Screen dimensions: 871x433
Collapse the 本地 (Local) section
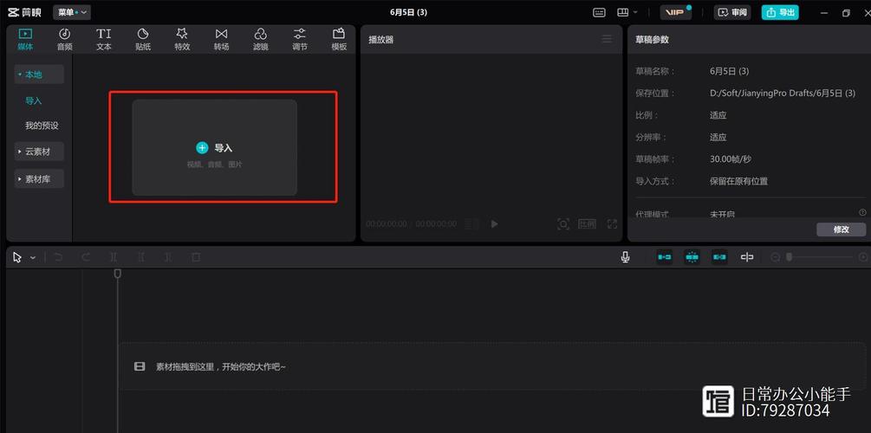(x=39, y=74)
